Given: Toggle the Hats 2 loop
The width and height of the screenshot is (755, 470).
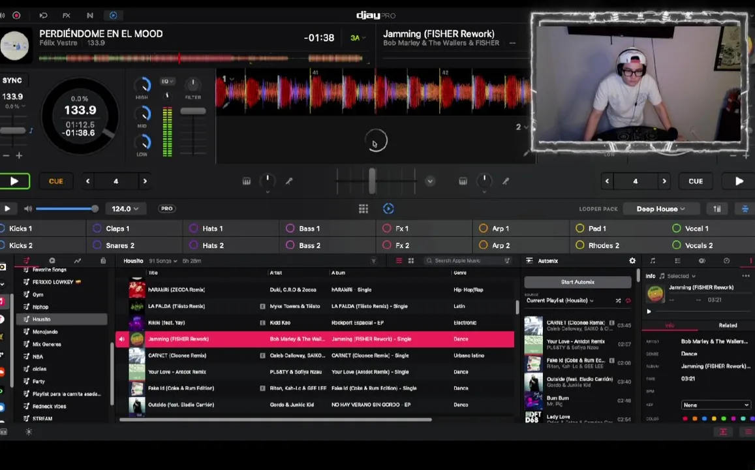Looking at the screenshot, I should point(230,245).
